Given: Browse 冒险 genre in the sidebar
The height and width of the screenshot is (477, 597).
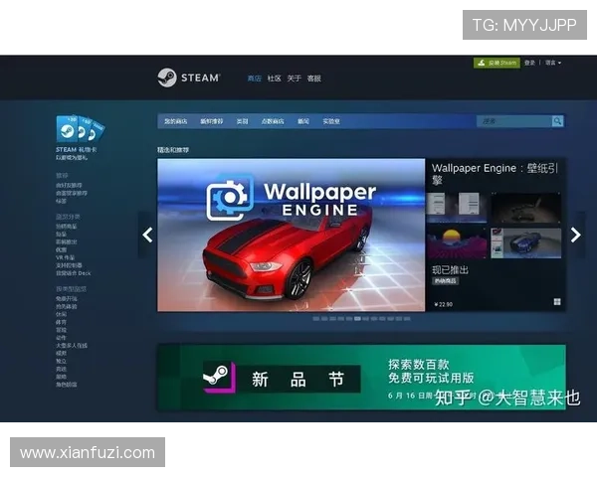Looking at the screenshot, I should point(61,330).
